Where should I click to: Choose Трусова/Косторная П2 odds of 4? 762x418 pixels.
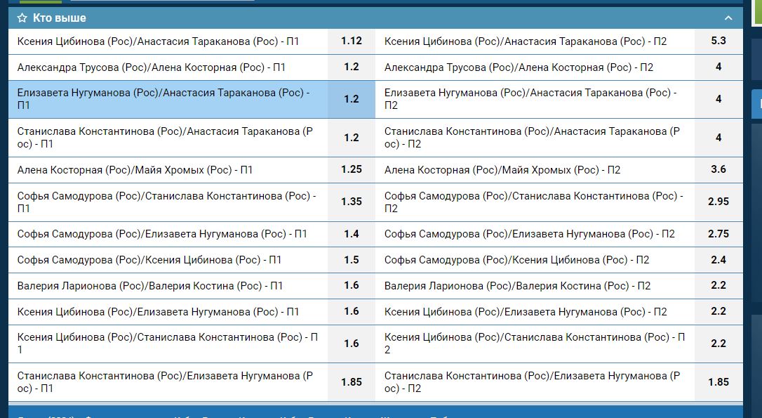(x=718, y=67)
